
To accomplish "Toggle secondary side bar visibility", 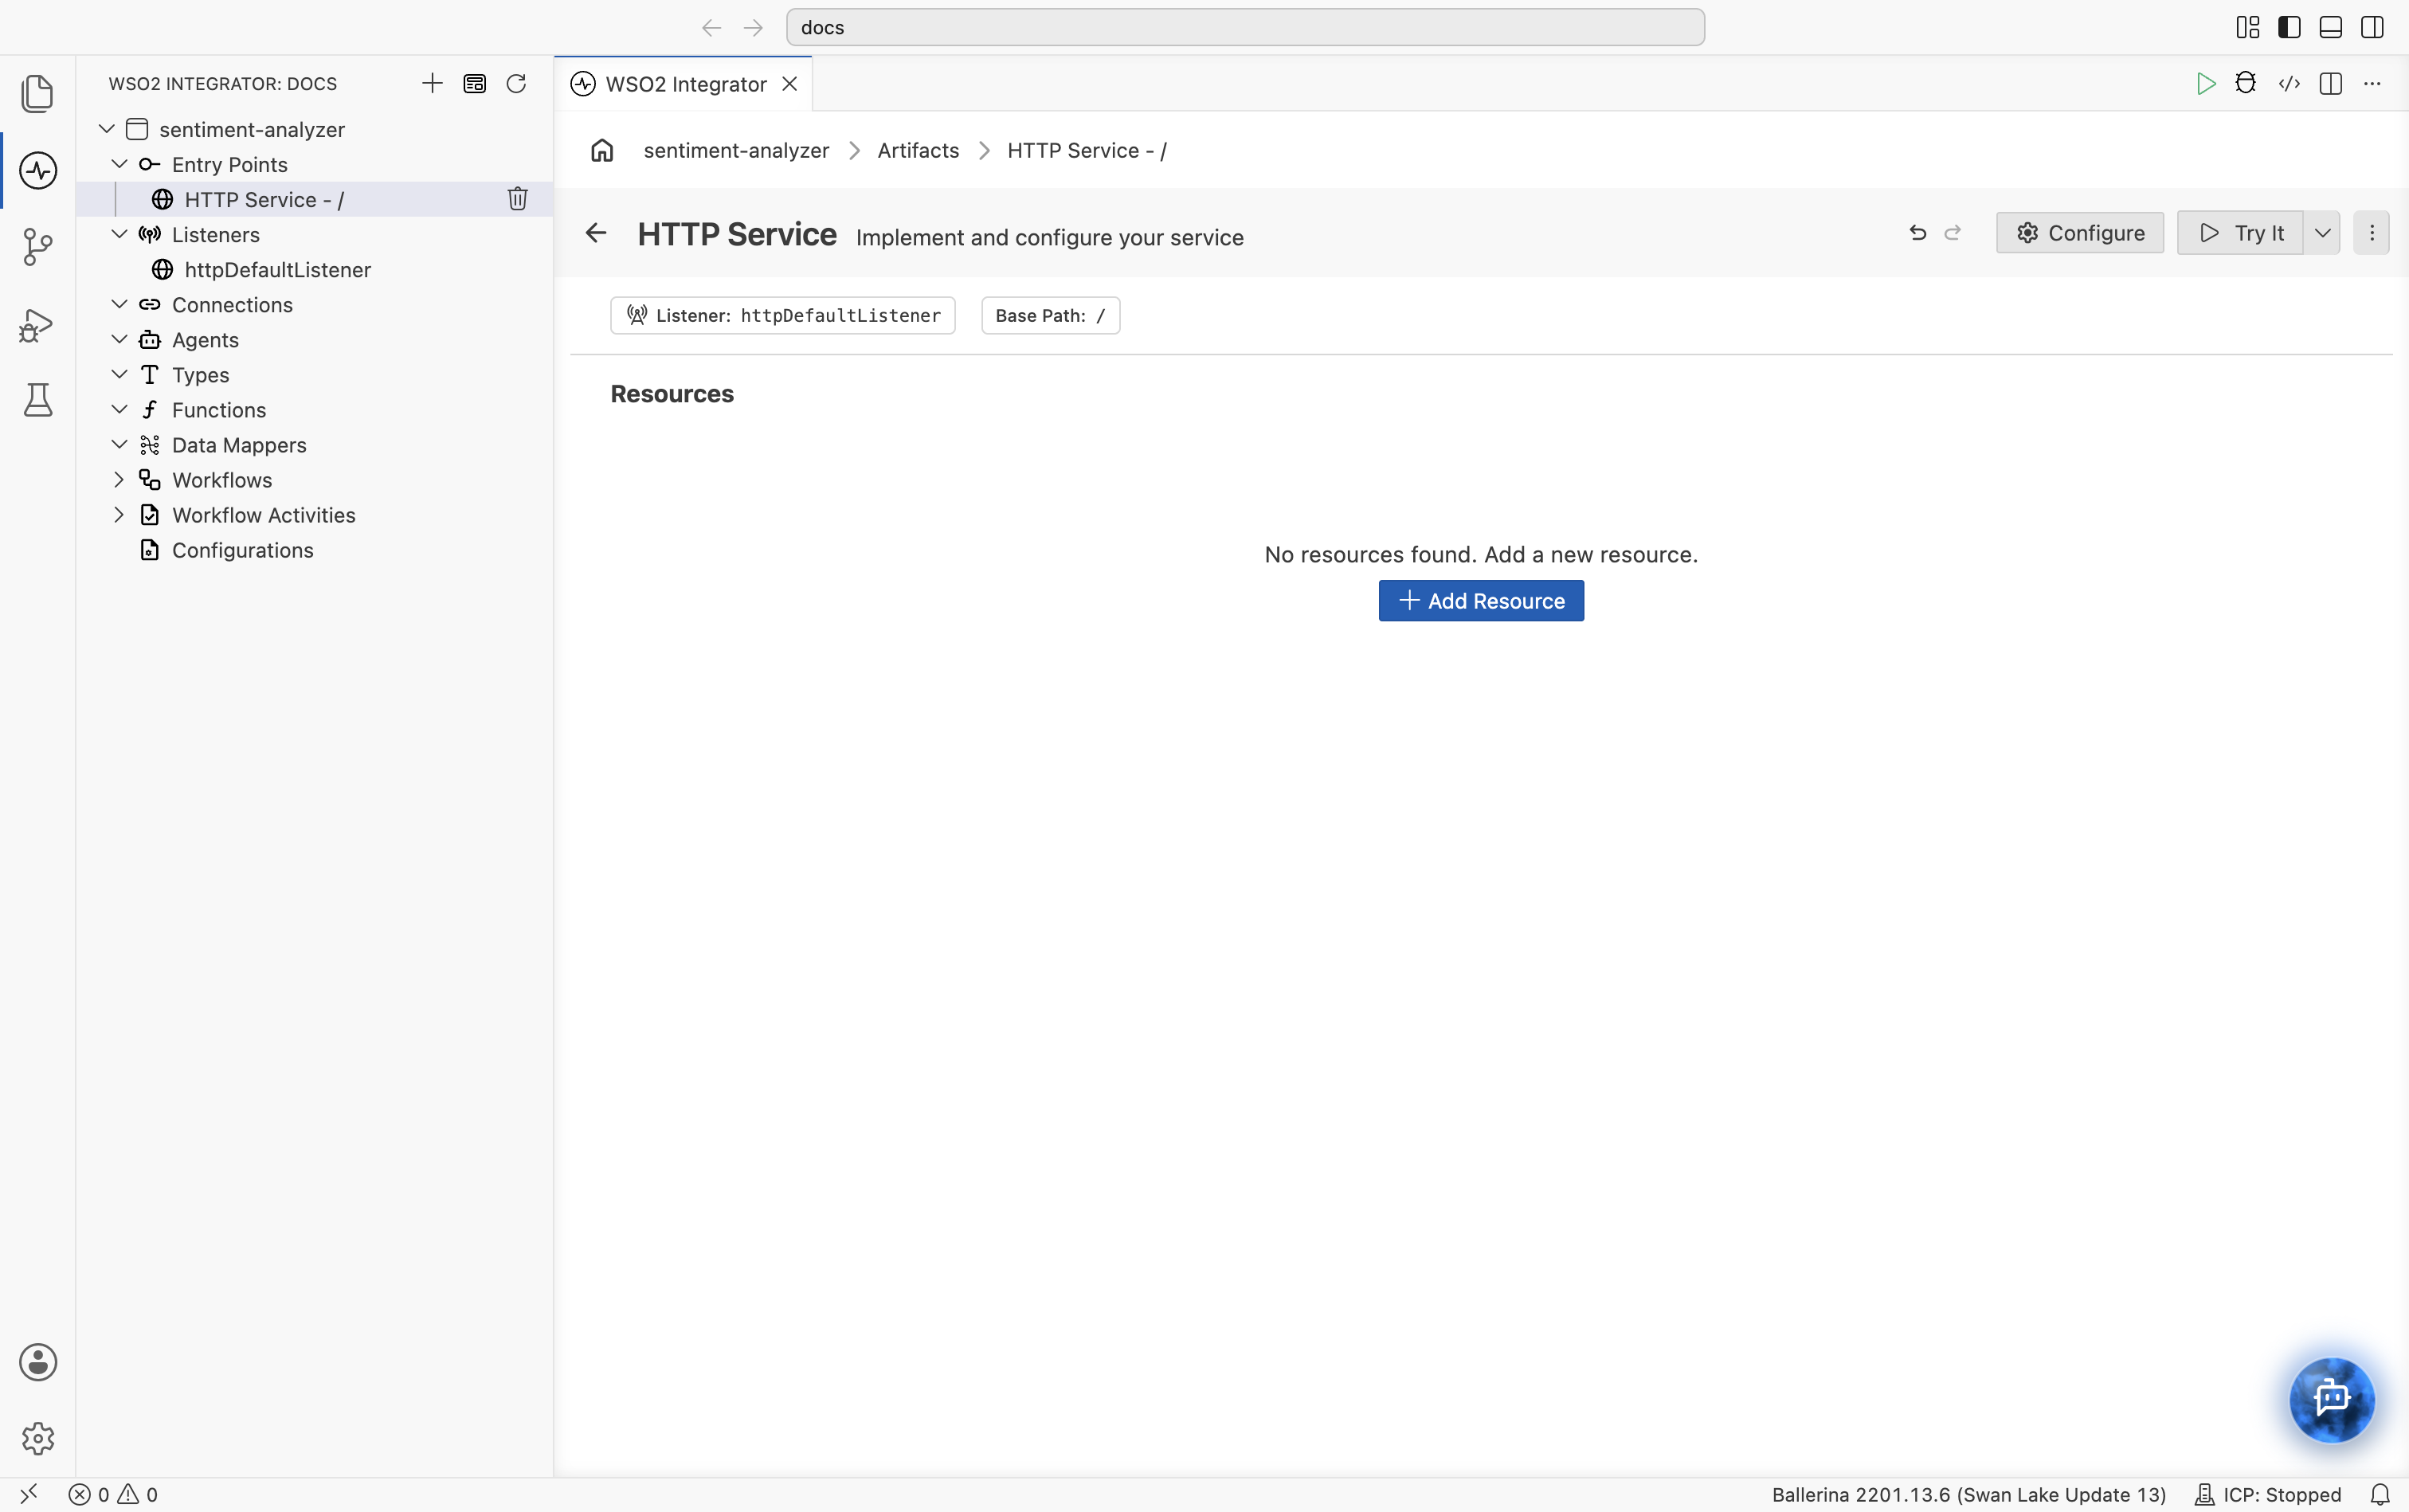I will (2372, 27).
